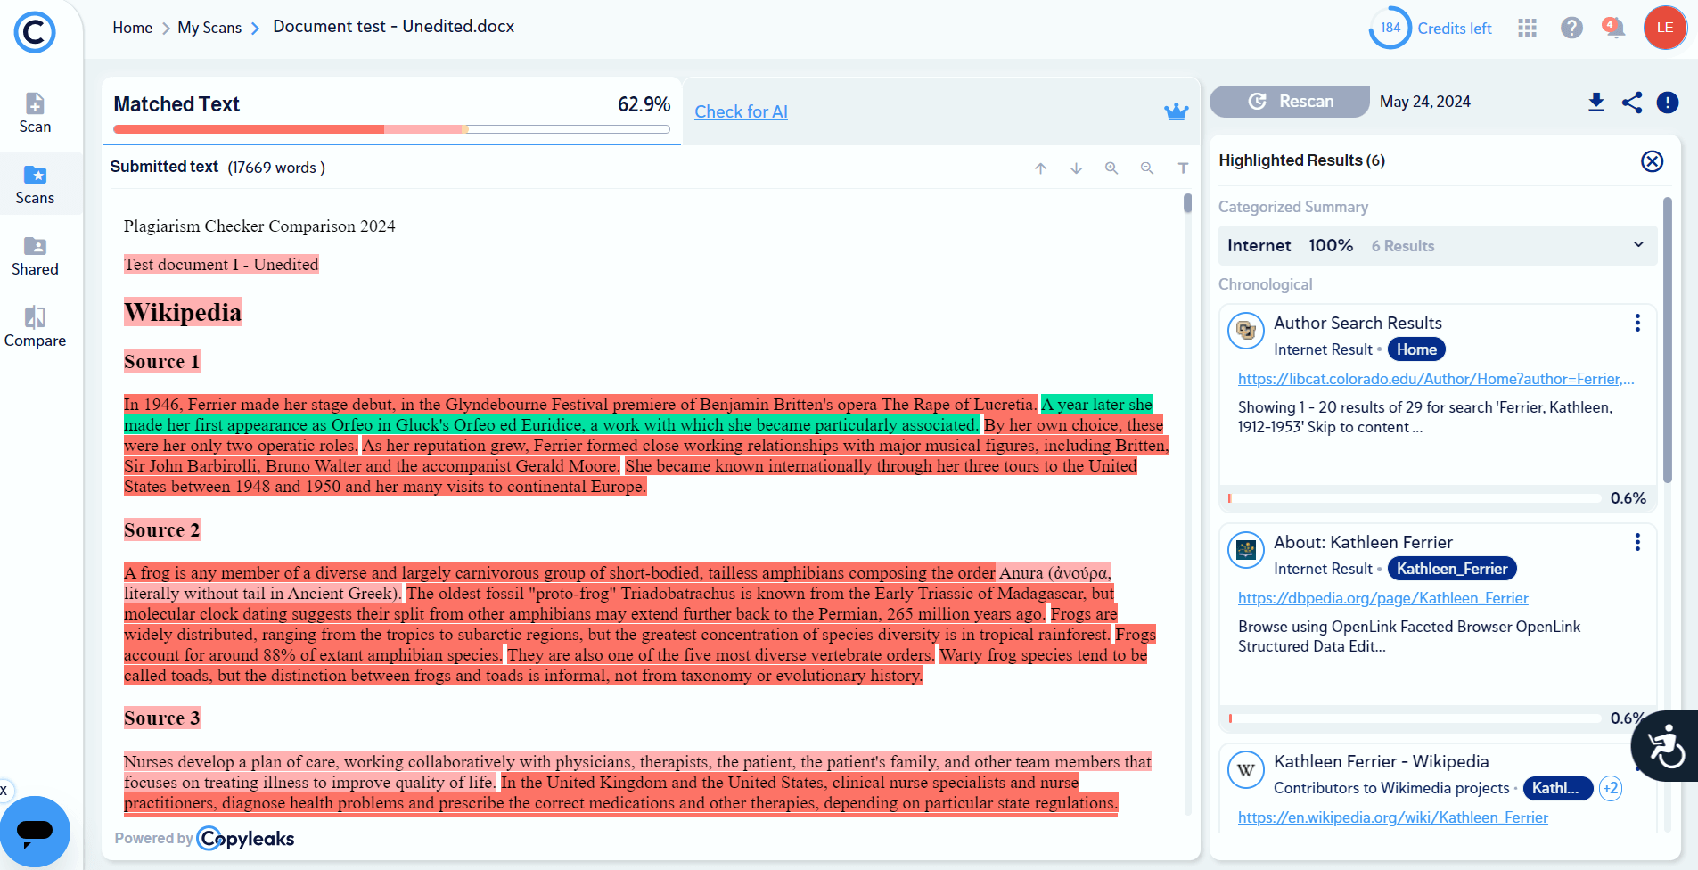
Task: Zoom in the submitted text
Action: (1111, 168)
